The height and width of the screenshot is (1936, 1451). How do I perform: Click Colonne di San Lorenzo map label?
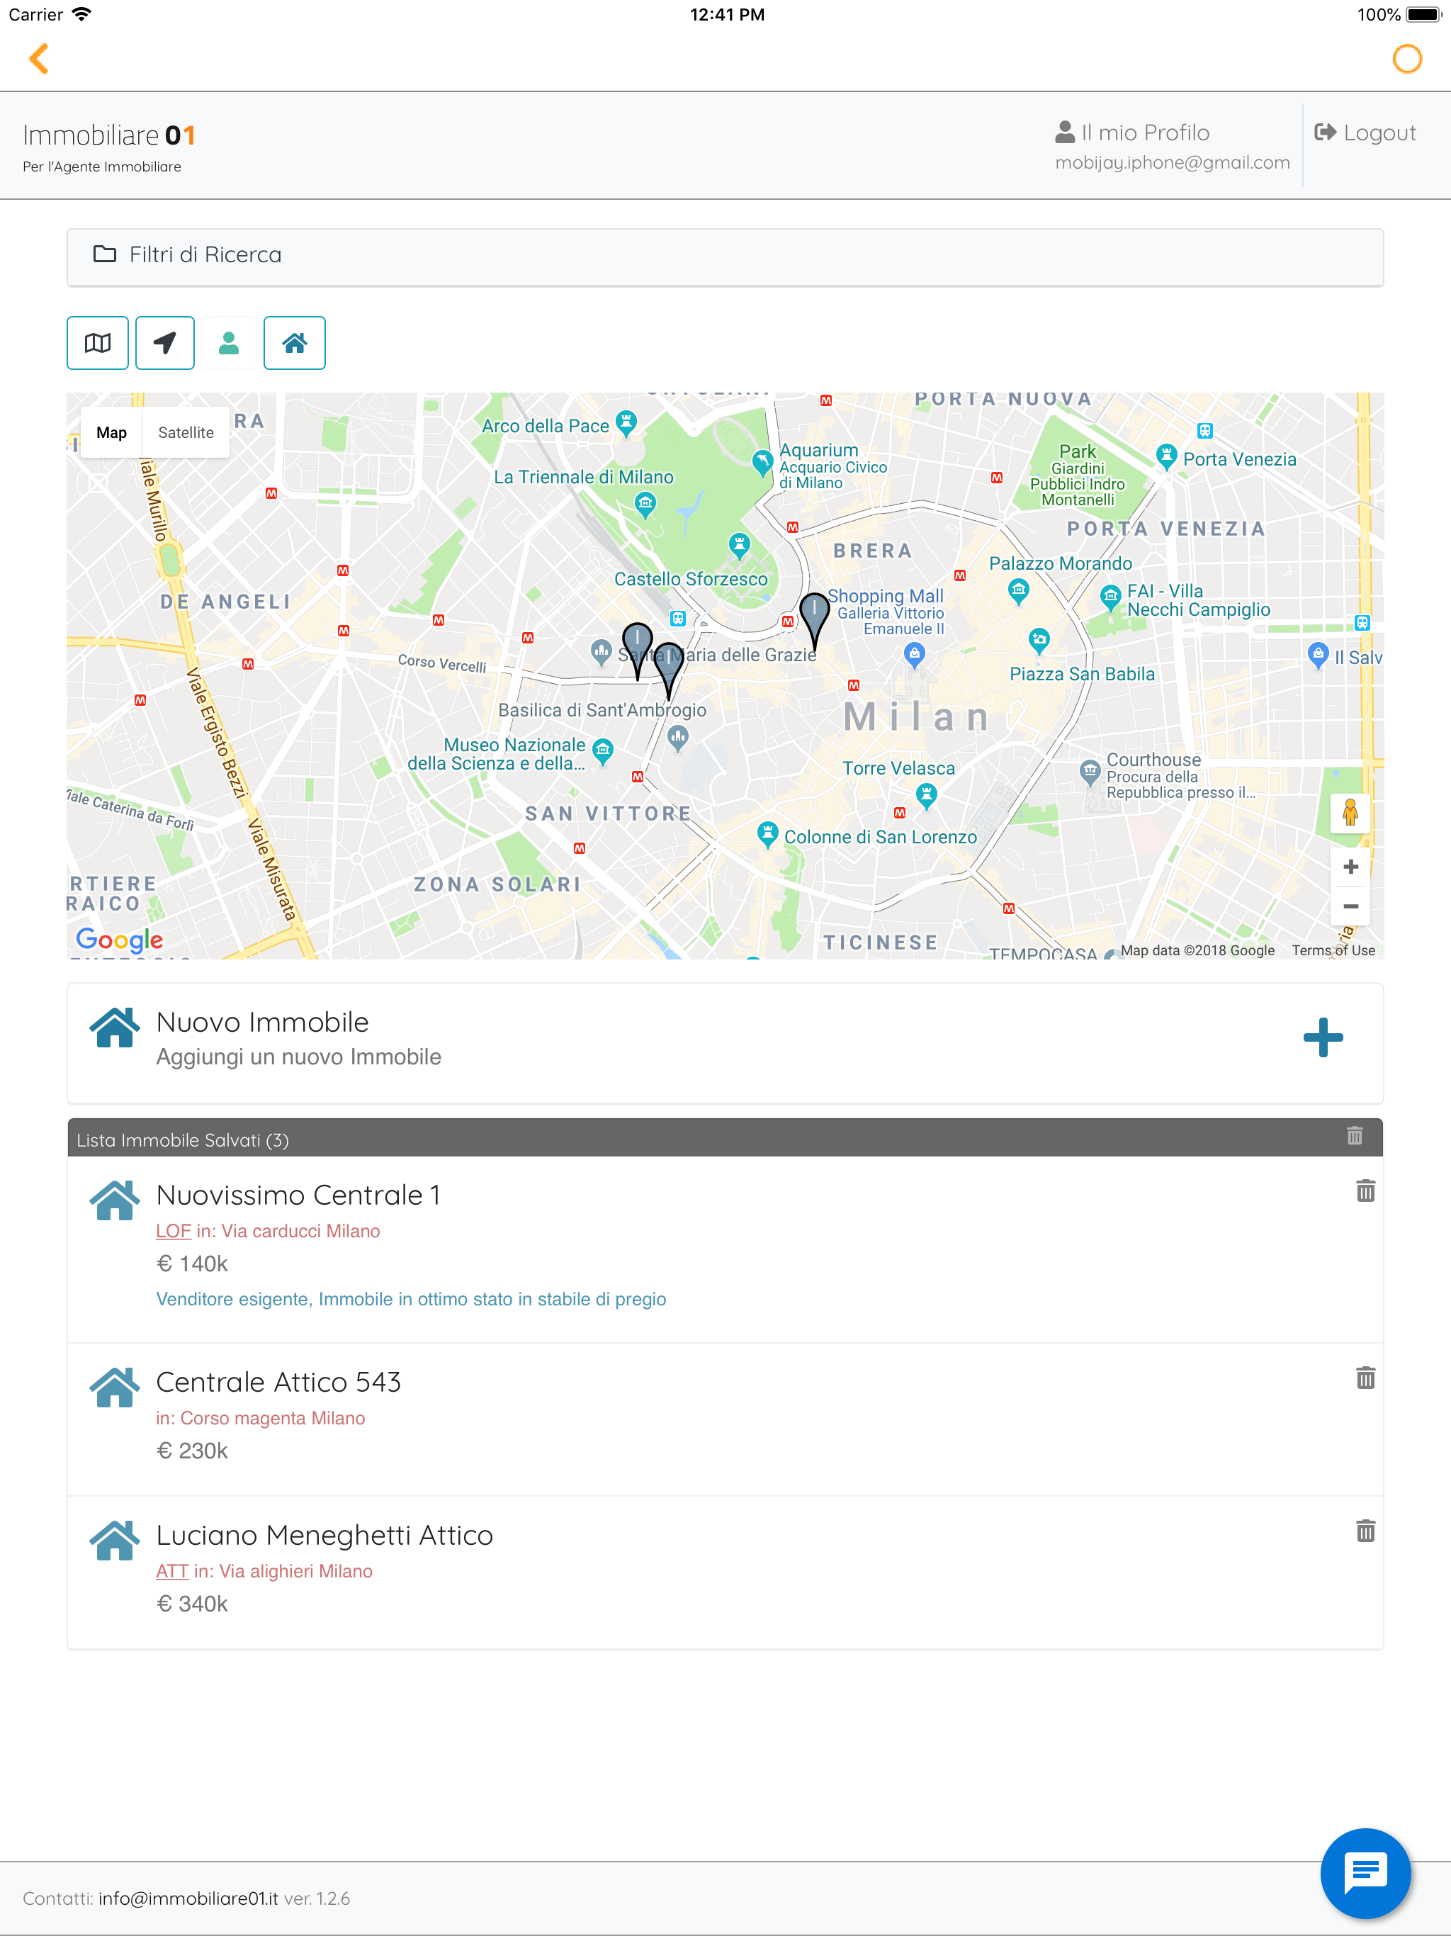(881, 837)
